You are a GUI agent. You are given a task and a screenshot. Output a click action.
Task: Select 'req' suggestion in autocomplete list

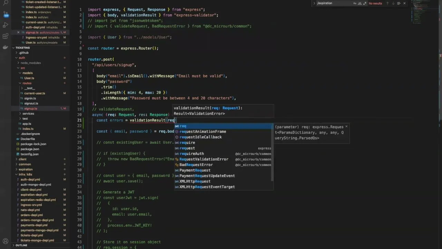(223, 126)
